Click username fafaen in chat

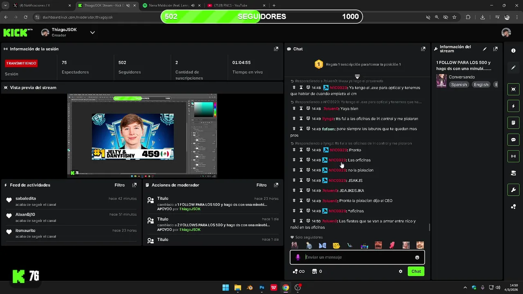point(328,129)
